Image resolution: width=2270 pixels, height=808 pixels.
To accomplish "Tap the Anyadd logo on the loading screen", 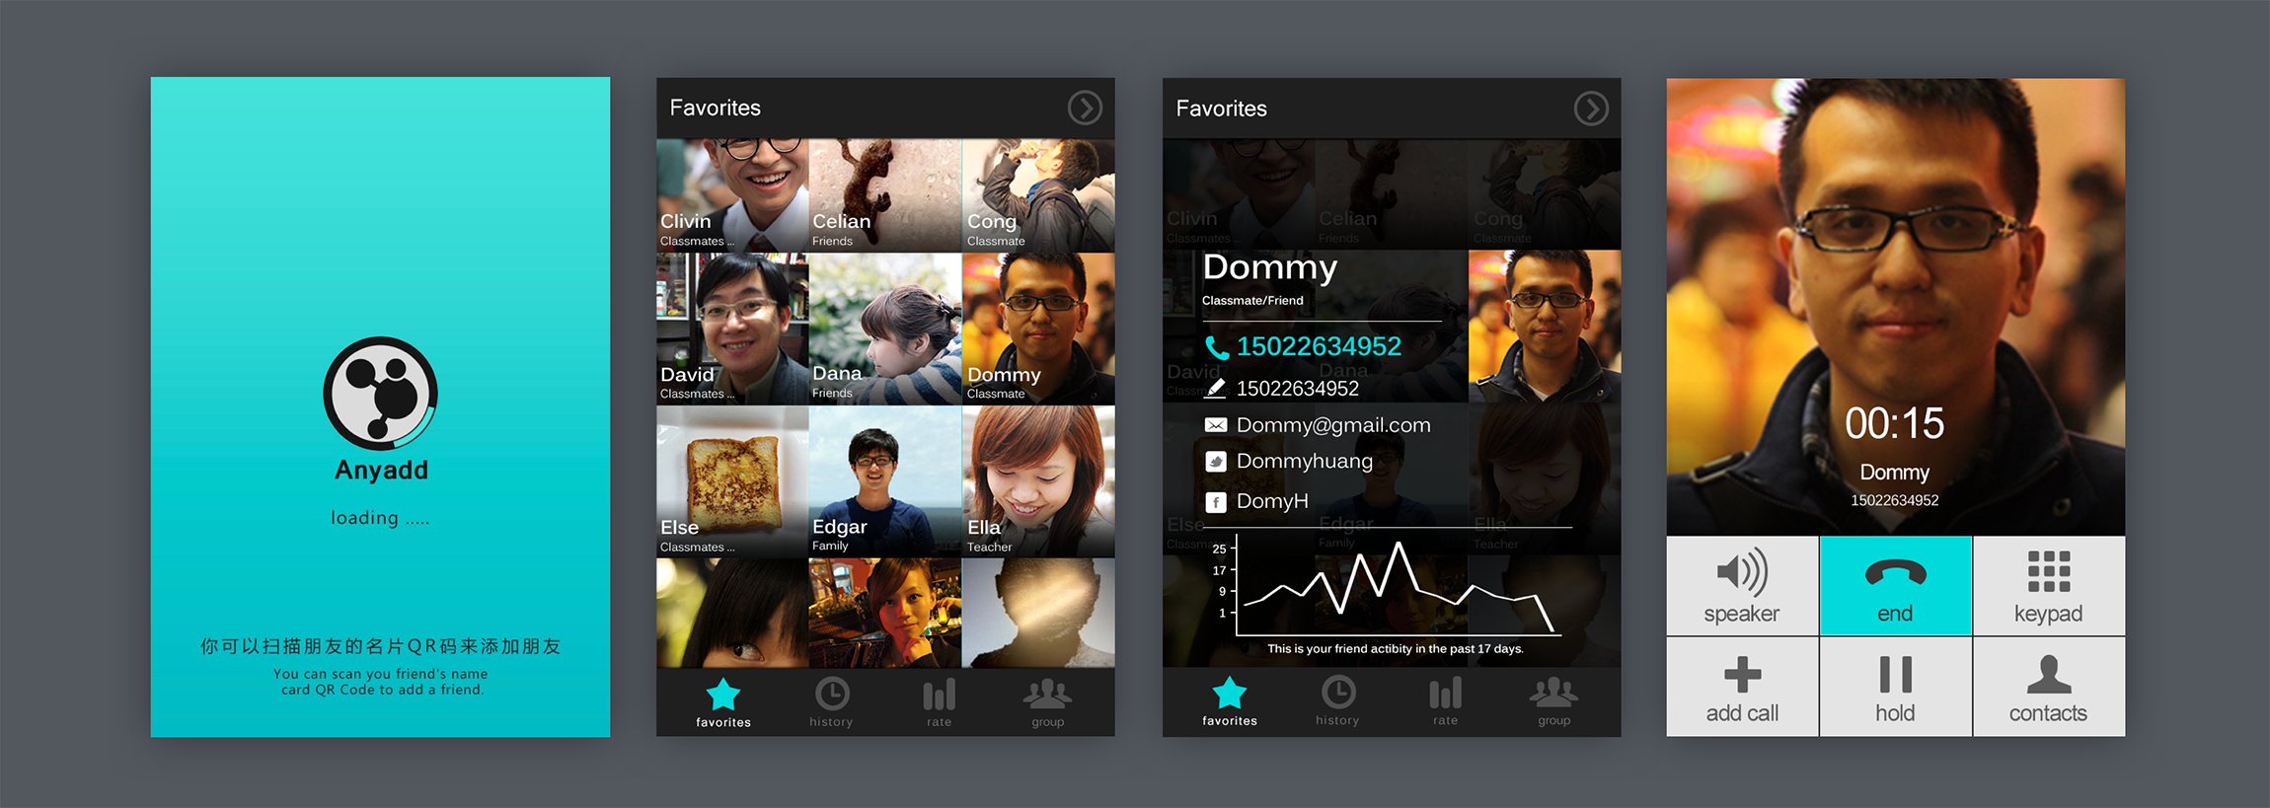I will click(380, 393).
